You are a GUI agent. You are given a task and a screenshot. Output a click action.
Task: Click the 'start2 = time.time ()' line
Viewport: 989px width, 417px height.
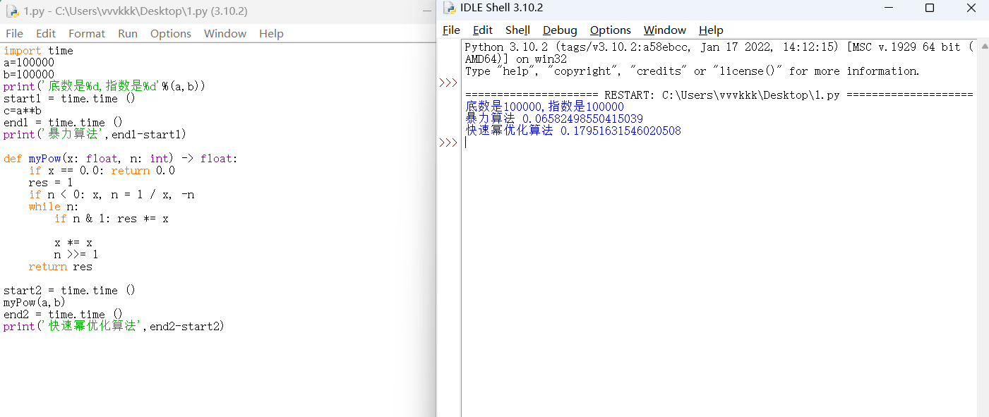coord(69,290)
